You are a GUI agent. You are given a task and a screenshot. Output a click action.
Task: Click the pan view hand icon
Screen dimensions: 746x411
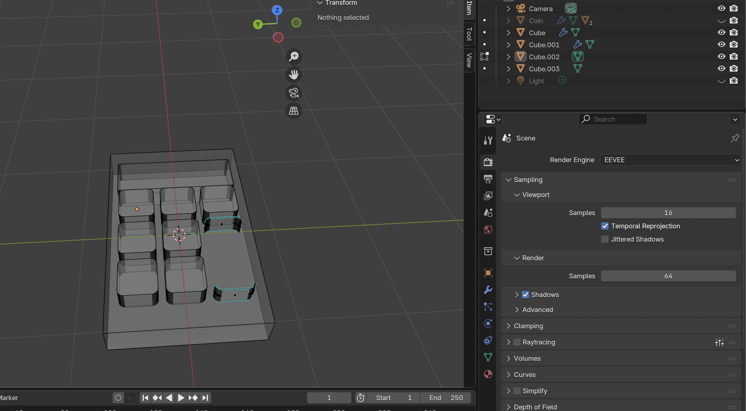[x=293, y=74]
